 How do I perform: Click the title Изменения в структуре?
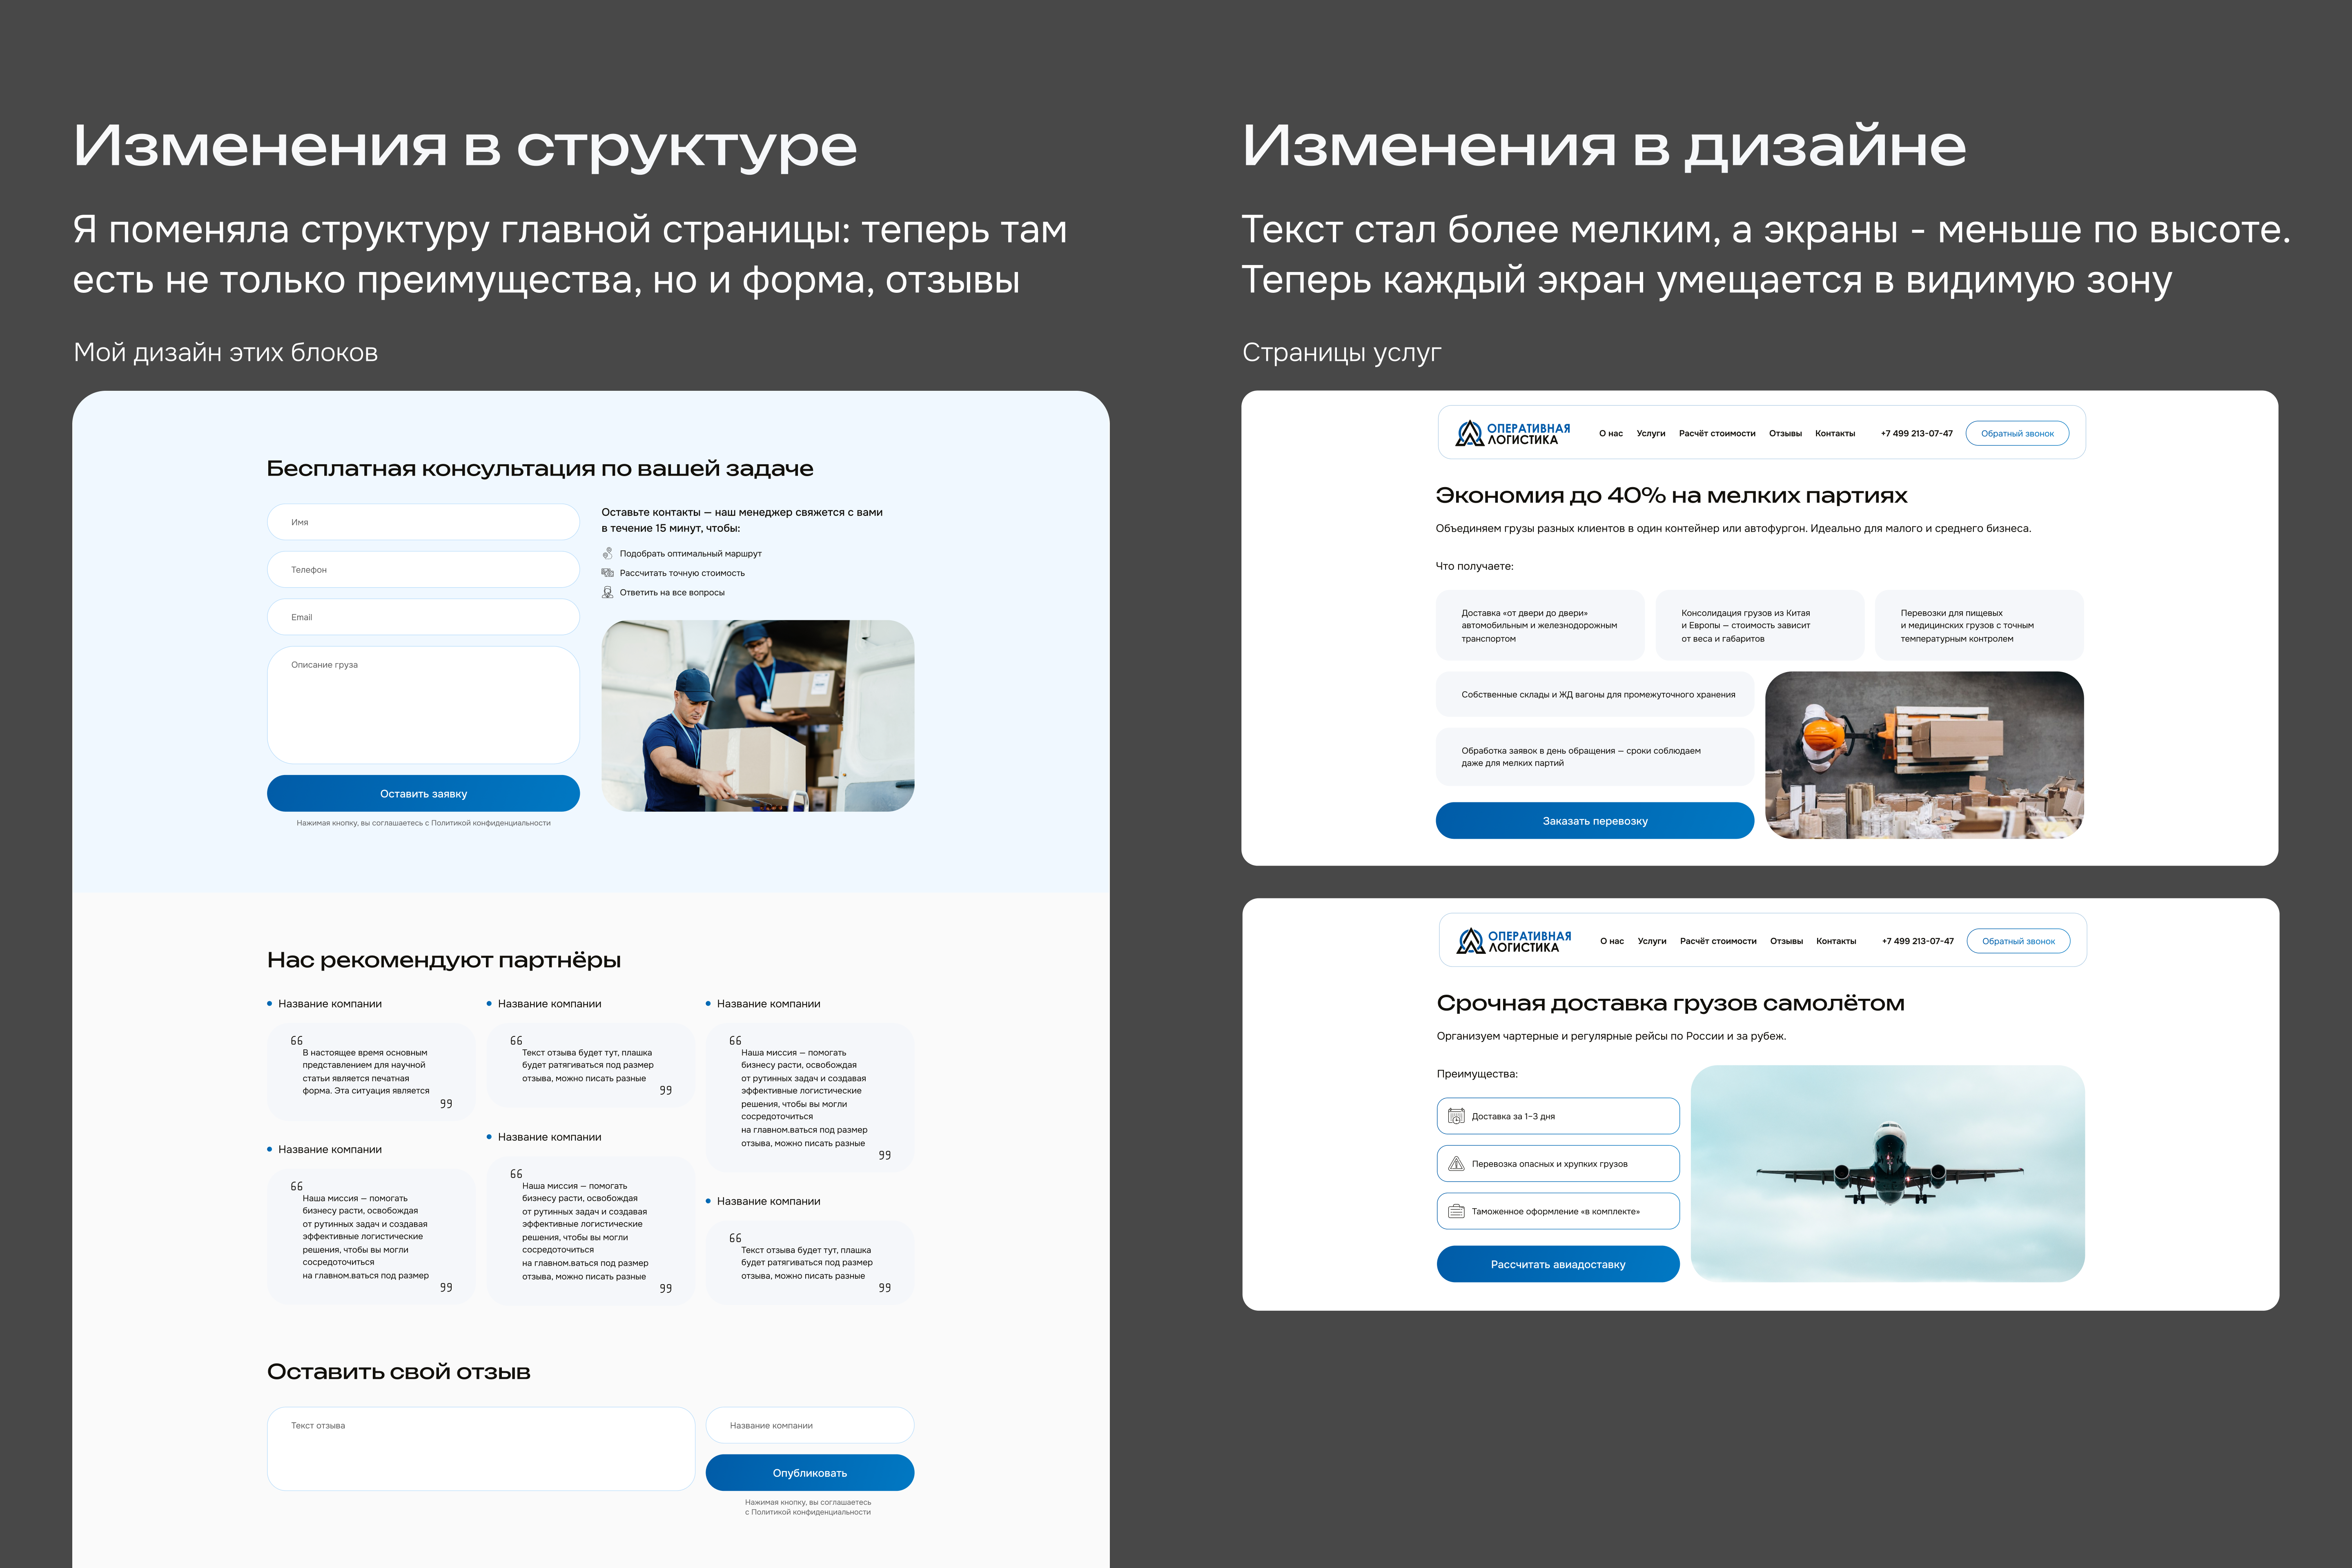pyautogui.click(x=465, y=146)
